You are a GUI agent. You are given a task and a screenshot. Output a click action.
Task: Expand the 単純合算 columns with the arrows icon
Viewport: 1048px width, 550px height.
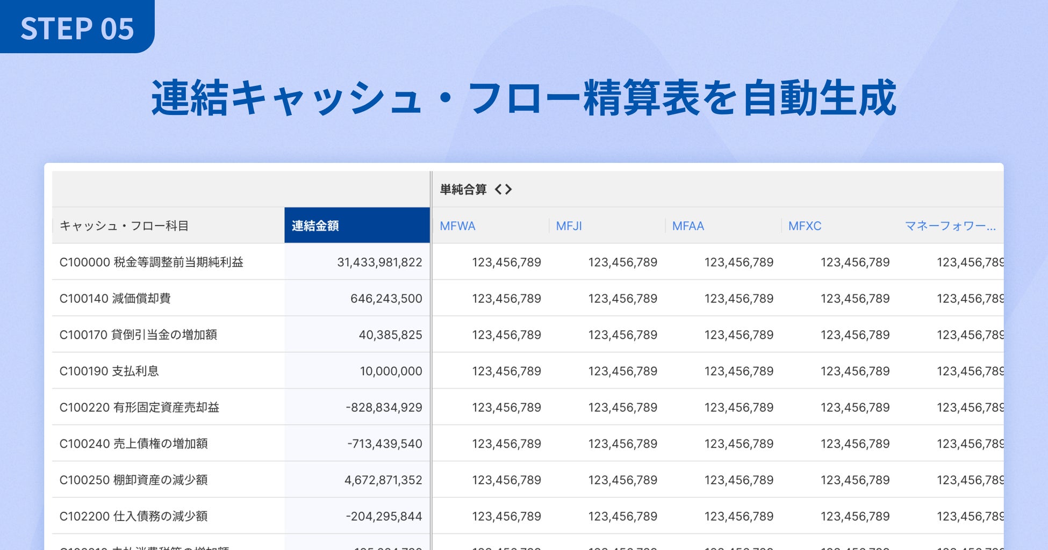pos(503,189)
